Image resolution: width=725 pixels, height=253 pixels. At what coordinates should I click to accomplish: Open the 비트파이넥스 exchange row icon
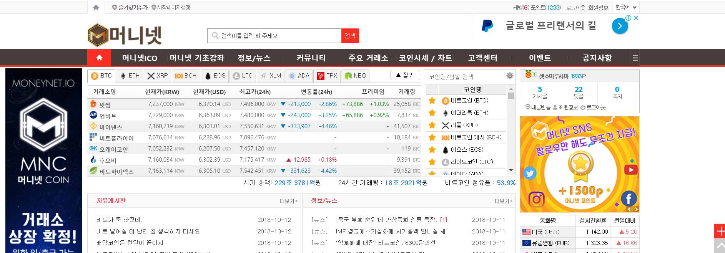93,170
